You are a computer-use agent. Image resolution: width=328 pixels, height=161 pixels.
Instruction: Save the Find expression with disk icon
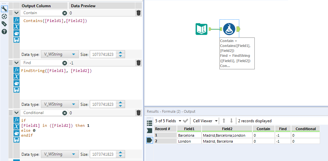pos(16,90)
